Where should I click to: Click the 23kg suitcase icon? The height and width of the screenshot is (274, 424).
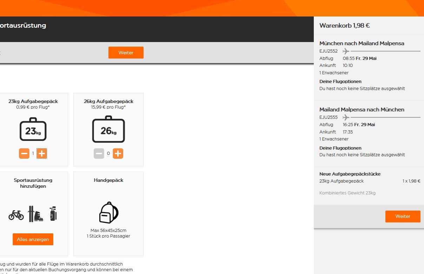pyautogui.click(x=33, y=129)
